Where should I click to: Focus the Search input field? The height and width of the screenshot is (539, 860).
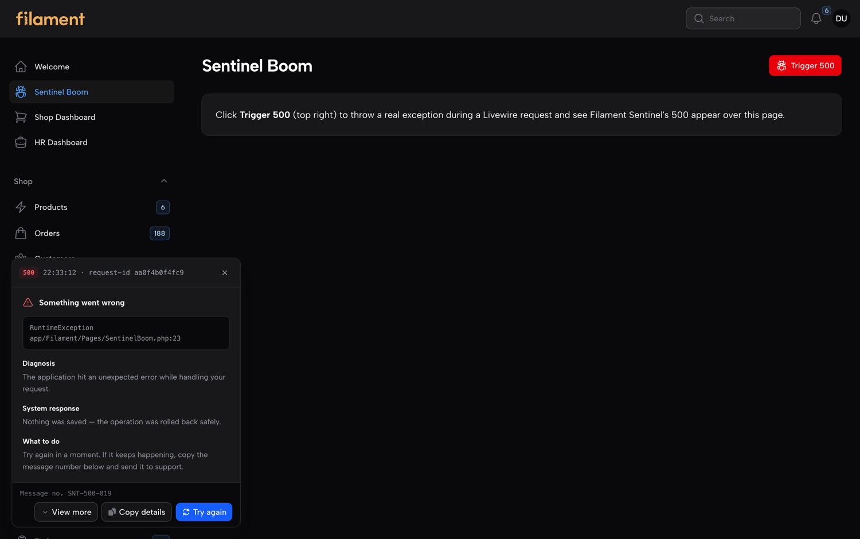(x=743, y=19)
